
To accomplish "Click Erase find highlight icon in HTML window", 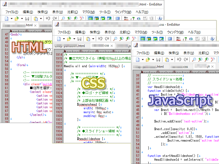I will click(82, 18).
